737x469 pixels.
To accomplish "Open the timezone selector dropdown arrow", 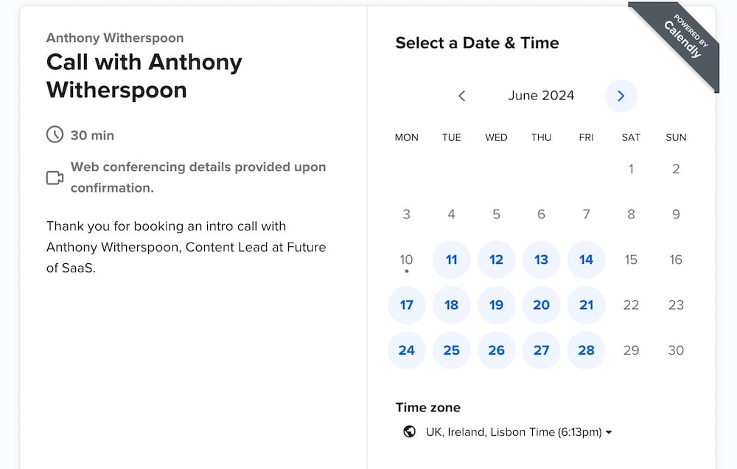I will point(609,431).
